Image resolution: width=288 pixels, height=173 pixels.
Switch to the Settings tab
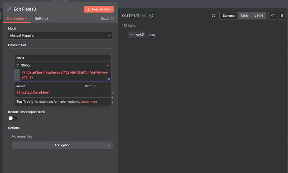pyautogui.click(x=41, y=18)
